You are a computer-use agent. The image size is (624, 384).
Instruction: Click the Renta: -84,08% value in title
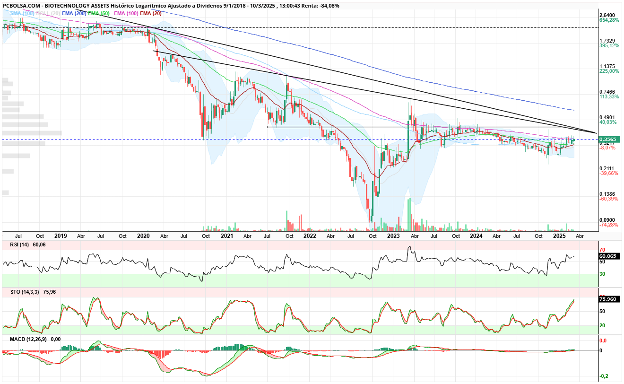click(321, 6)
